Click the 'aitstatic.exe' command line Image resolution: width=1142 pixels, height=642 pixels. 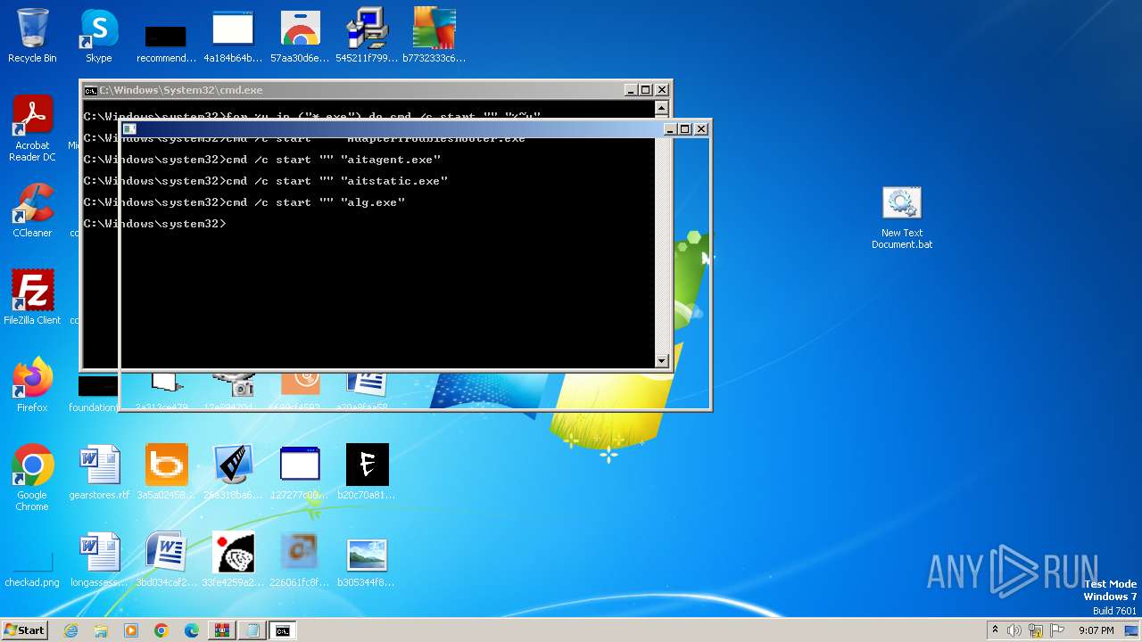266,181
